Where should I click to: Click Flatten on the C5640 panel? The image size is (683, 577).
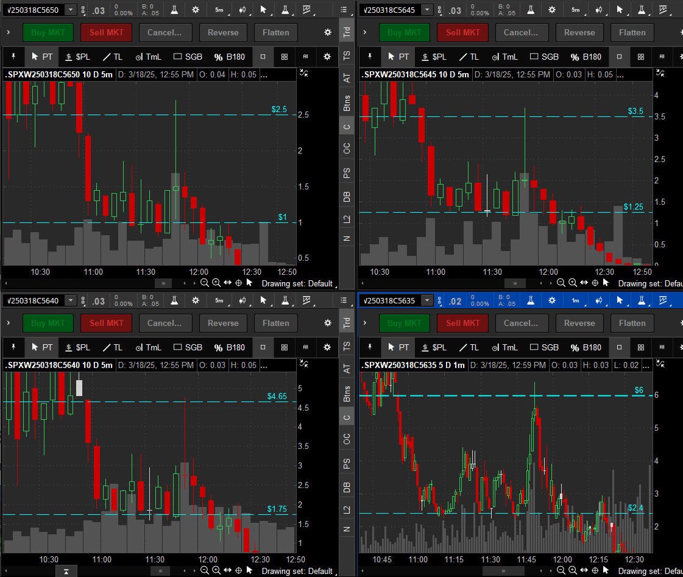point(276,323)
